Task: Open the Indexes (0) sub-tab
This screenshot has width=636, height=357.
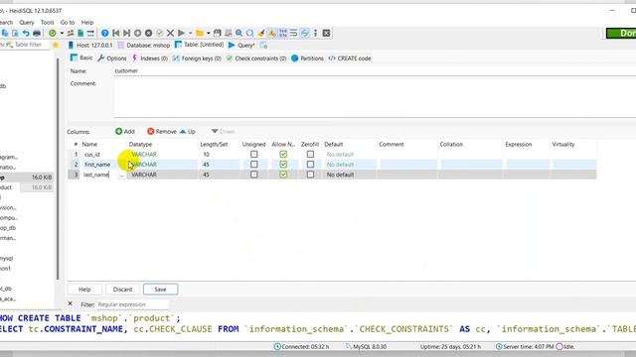Action: (x=150, y=59)
